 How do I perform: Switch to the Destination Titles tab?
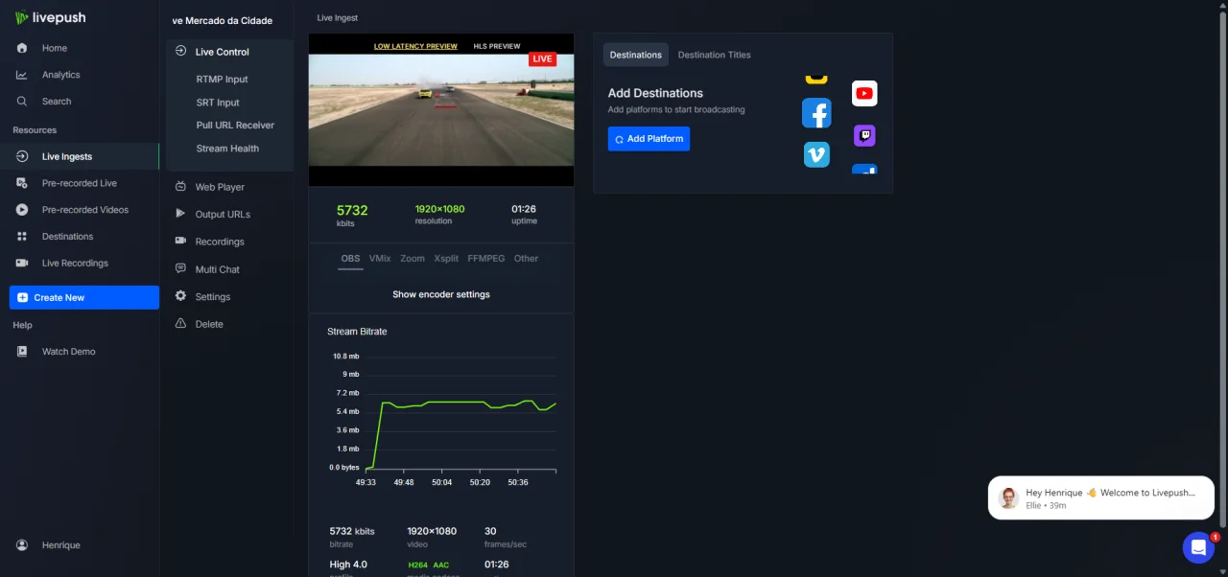coord(715,55)
